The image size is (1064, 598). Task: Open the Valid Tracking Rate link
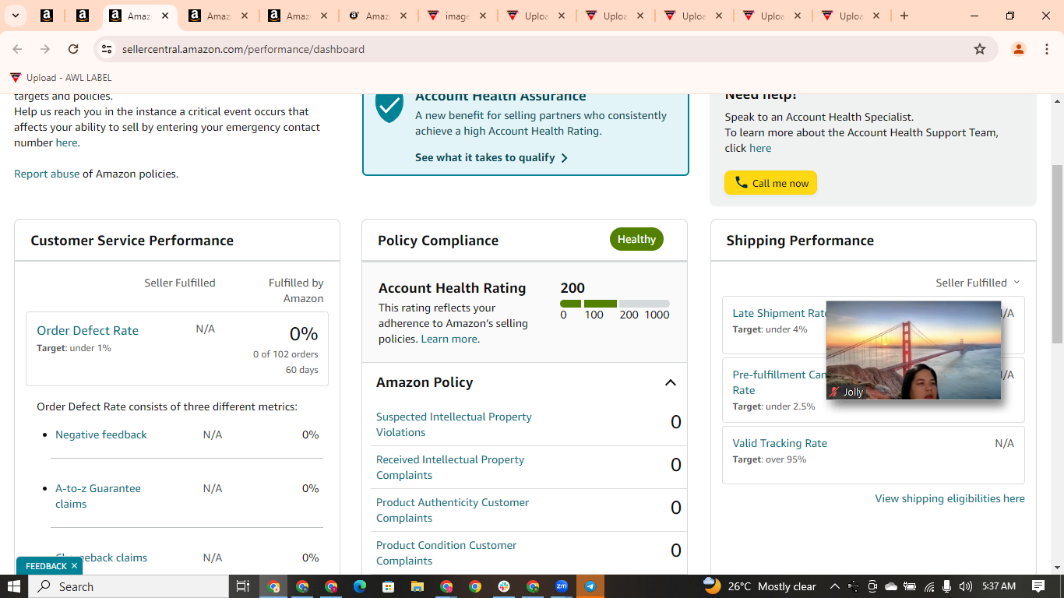pos(780,443)
